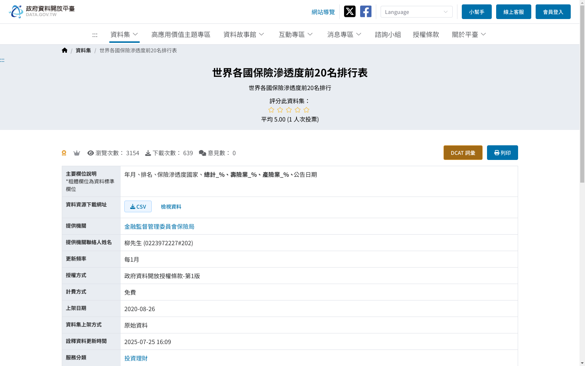Download the CSV resource
This screenshot has height=366, width=585.
(x=138, y=206)
